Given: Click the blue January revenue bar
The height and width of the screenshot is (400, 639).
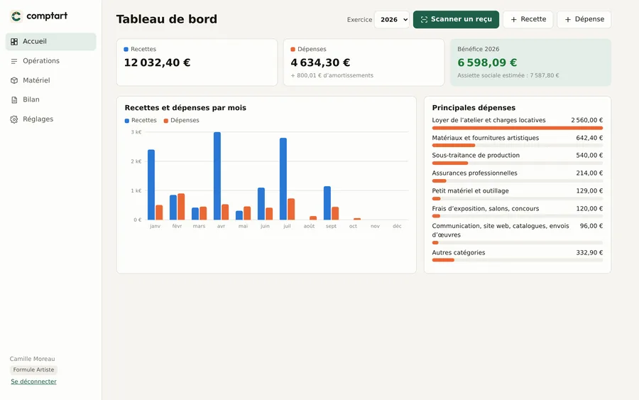Looking at the screenshot, I should tap(151, 185).
